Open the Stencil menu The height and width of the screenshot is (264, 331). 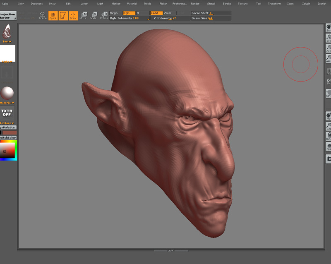coord(211,4)
